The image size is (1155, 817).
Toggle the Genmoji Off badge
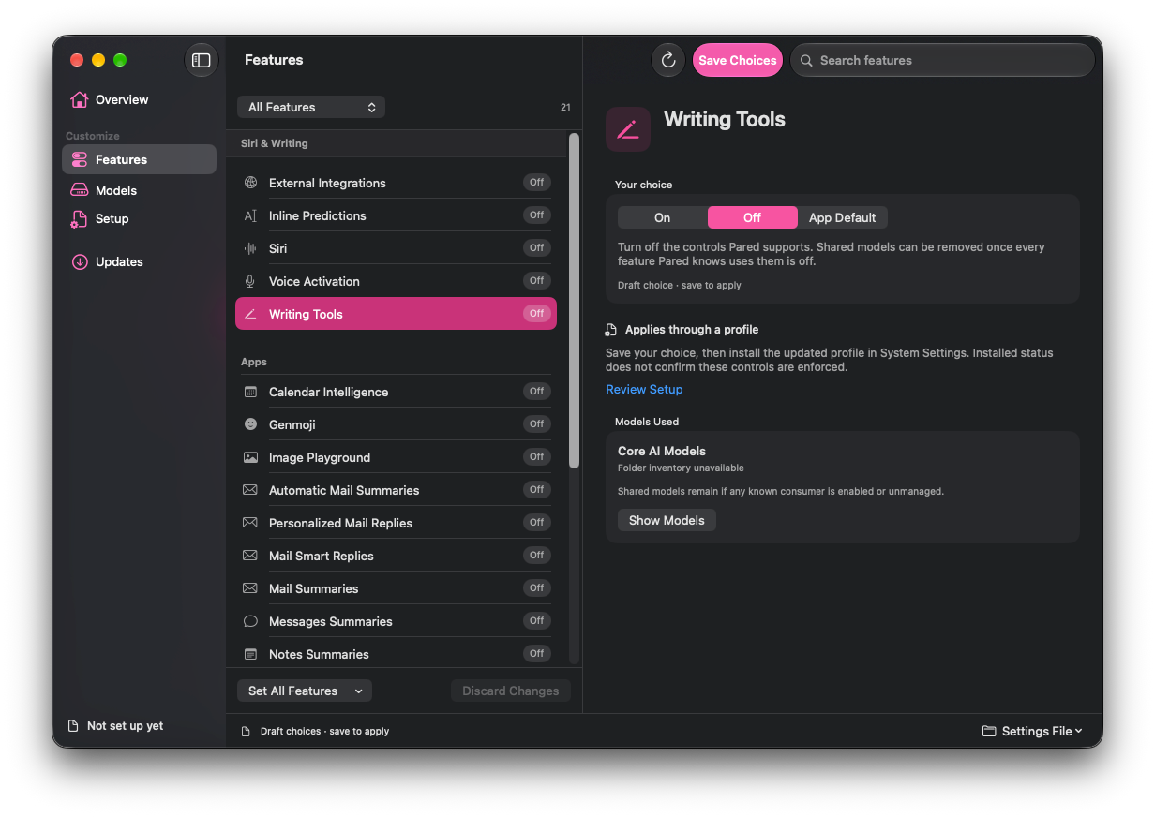click(x=536, y=424)
